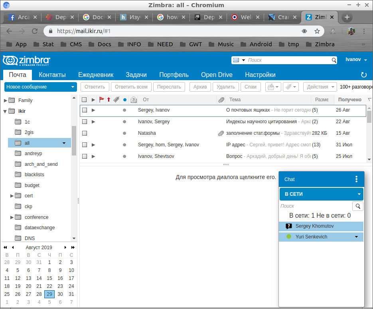Switch to the 'Контакты' tab

click(x=52, y=75)
